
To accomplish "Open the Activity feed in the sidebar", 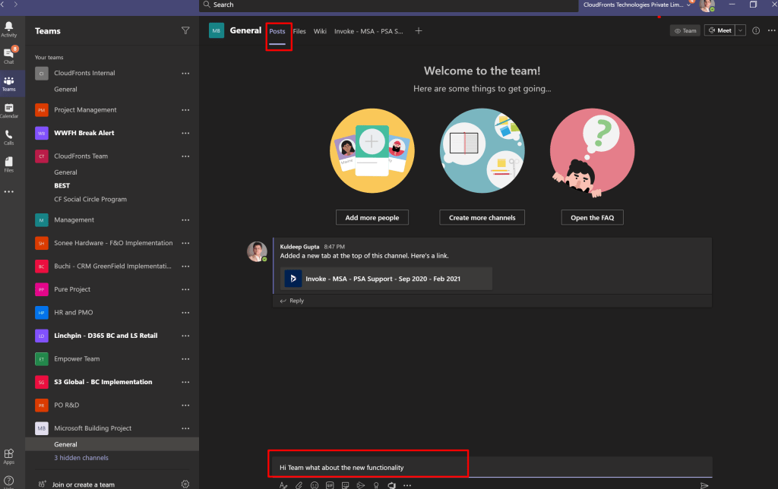I will [9, 29].
